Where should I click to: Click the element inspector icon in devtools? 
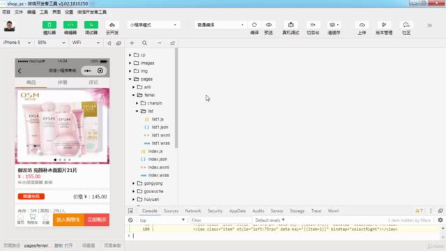[x=130, y=211]
